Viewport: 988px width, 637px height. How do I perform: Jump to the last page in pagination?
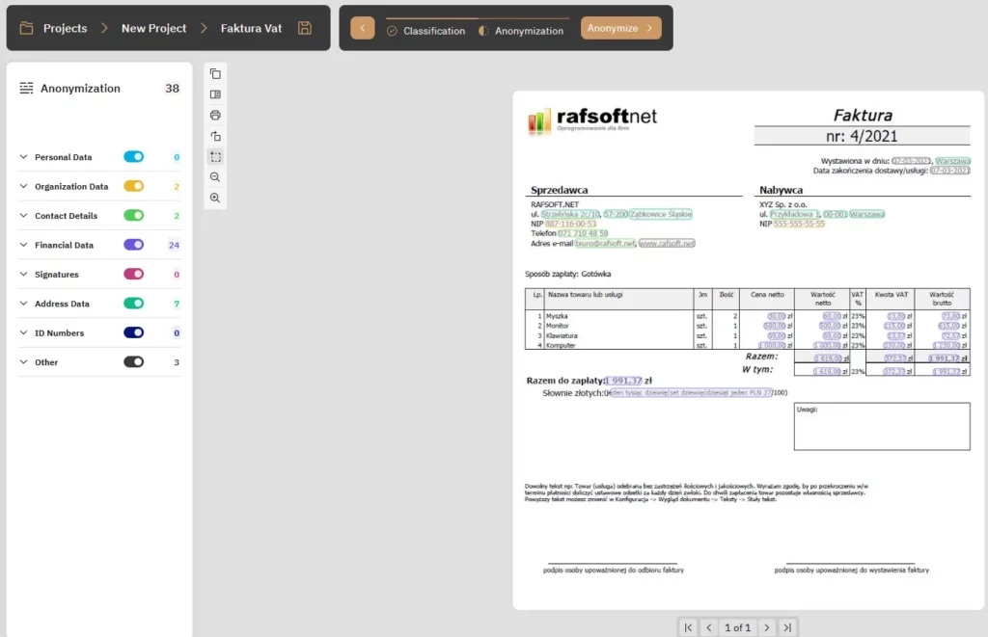pos(787,627)
